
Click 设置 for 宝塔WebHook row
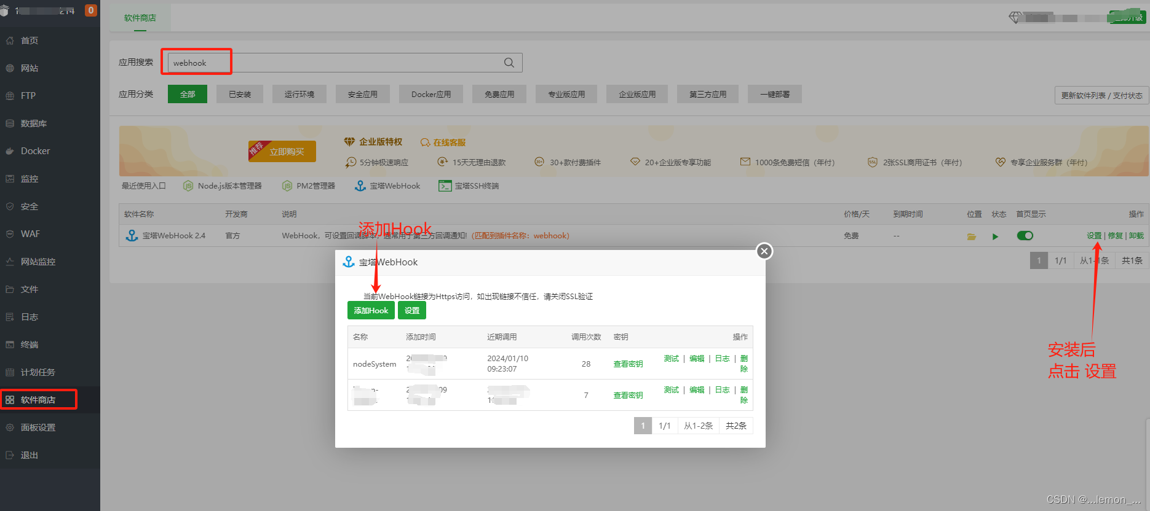tap(1094, 236)
